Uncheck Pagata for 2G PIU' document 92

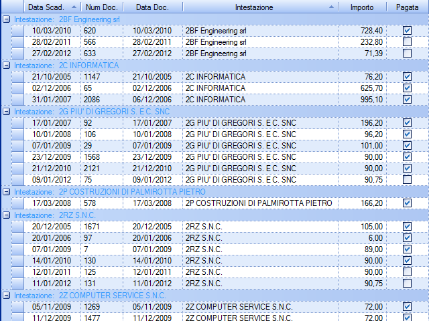[x=407, y=123]
